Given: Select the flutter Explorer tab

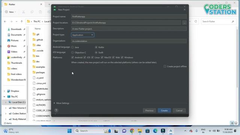Looking at the screenshot, I should (23, 4).
